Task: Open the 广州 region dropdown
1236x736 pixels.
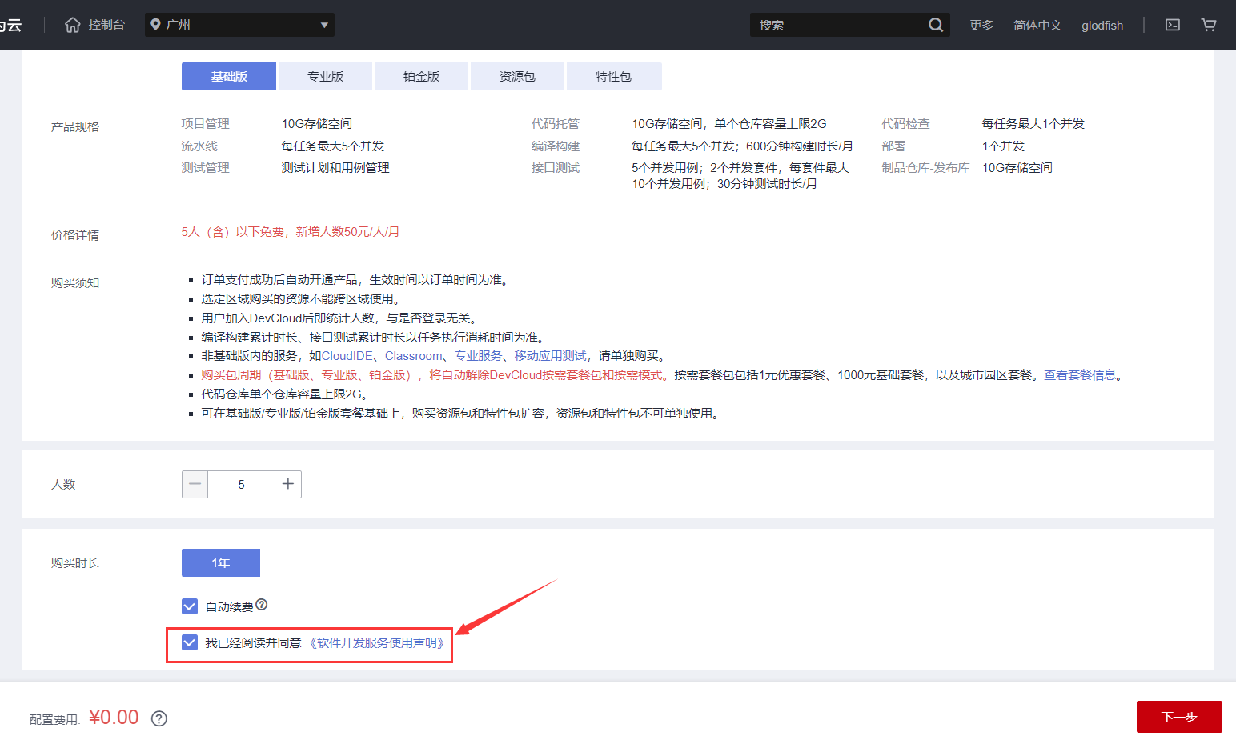Action: click(240, 25)
